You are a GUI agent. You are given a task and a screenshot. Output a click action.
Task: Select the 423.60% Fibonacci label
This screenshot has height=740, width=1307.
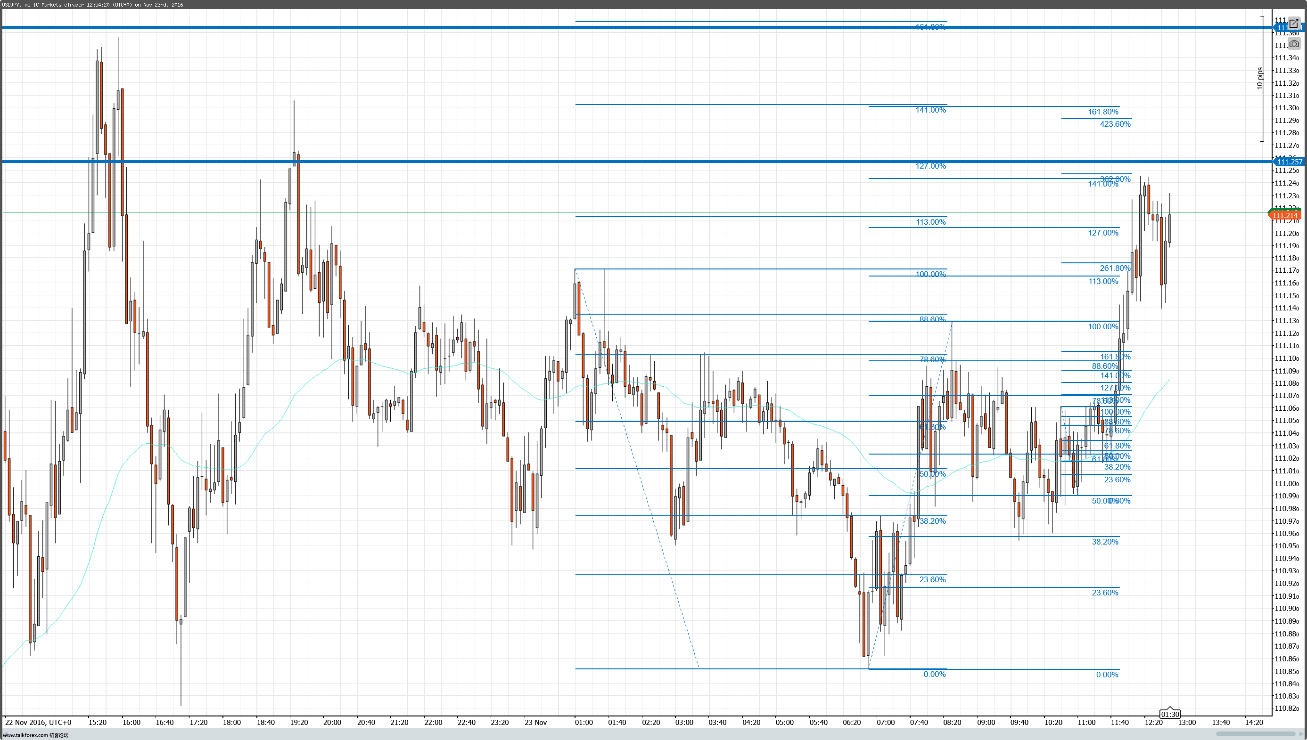point(1115,124)
